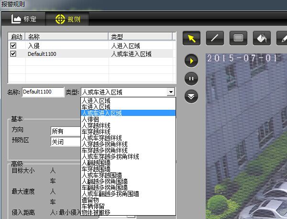Choose 人或车穿越围墙 option
Screen dimensions: 287x219
point(128,175)
